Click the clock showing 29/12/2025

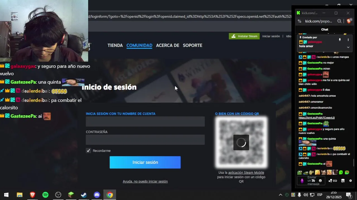click(334, 195)
